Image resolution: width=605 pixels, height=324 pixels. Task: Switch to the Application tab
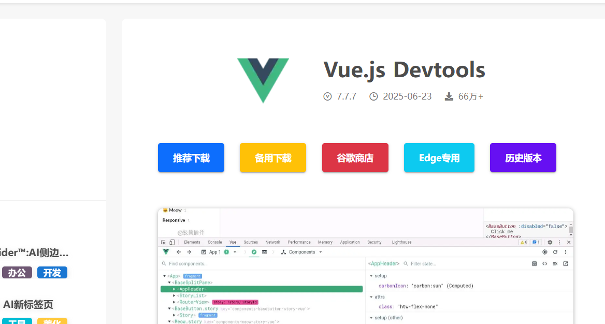click(x=350, y=242)
